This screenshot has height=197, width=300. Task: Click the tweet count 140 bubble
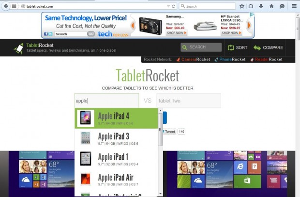[181, 132]
